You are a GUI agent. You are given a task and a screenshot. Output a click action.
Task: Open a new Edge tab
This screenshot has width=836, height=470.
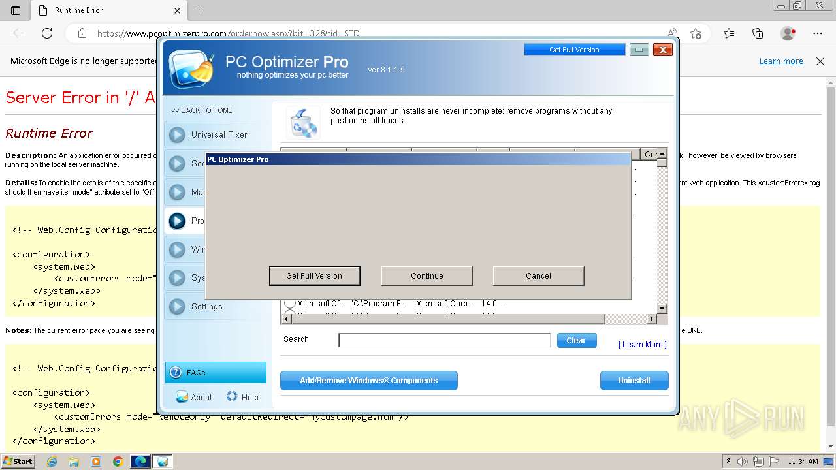click(199, 10)
